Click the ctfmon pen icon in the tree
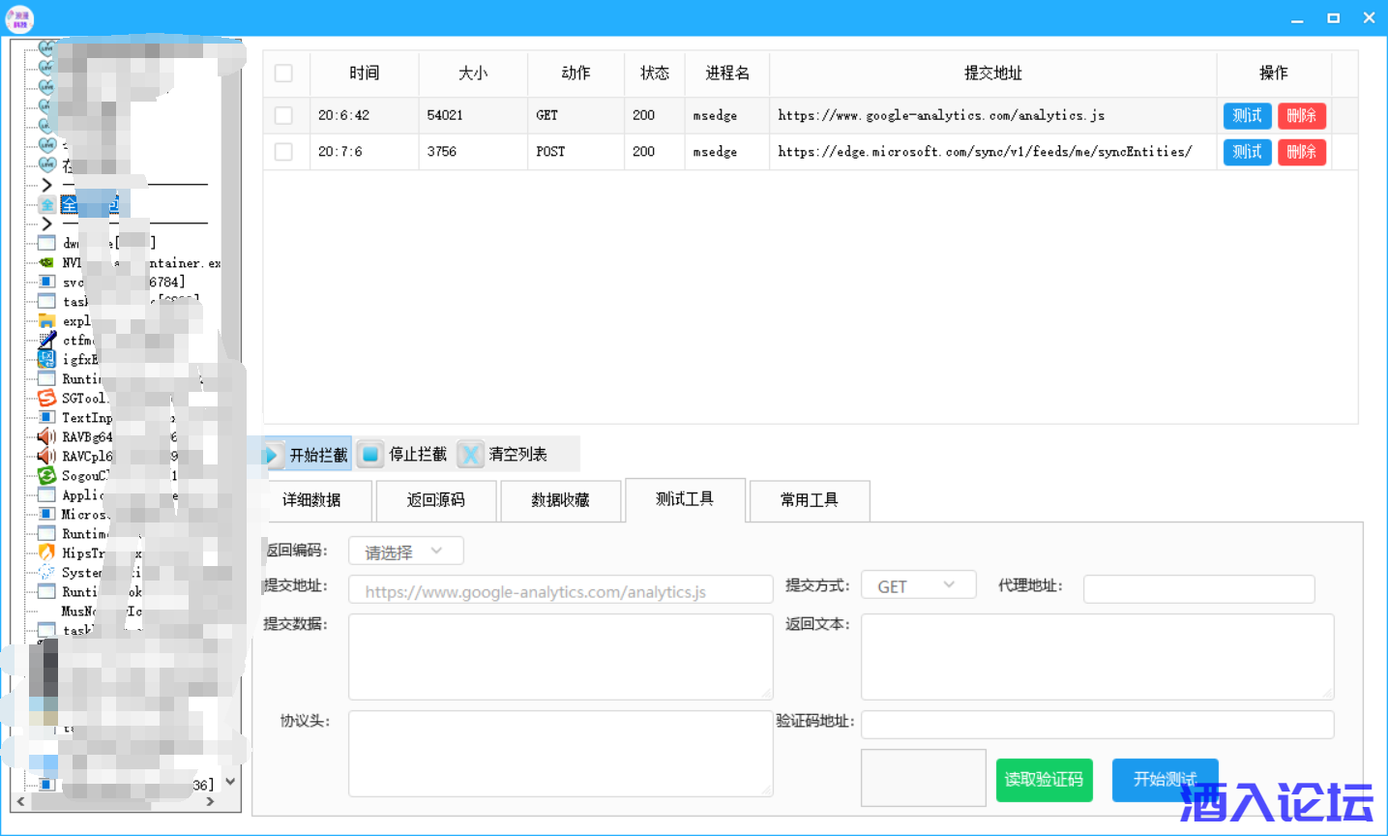 [x=45, y=340]
